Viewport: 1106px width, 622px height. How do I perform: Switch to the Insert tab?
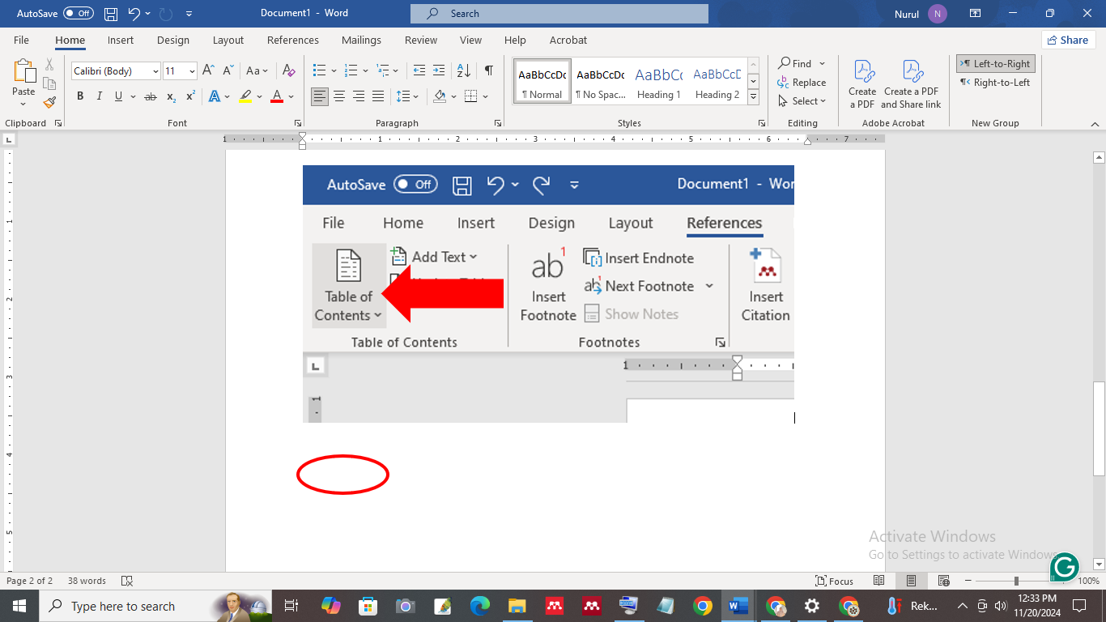tap(121, 40)
